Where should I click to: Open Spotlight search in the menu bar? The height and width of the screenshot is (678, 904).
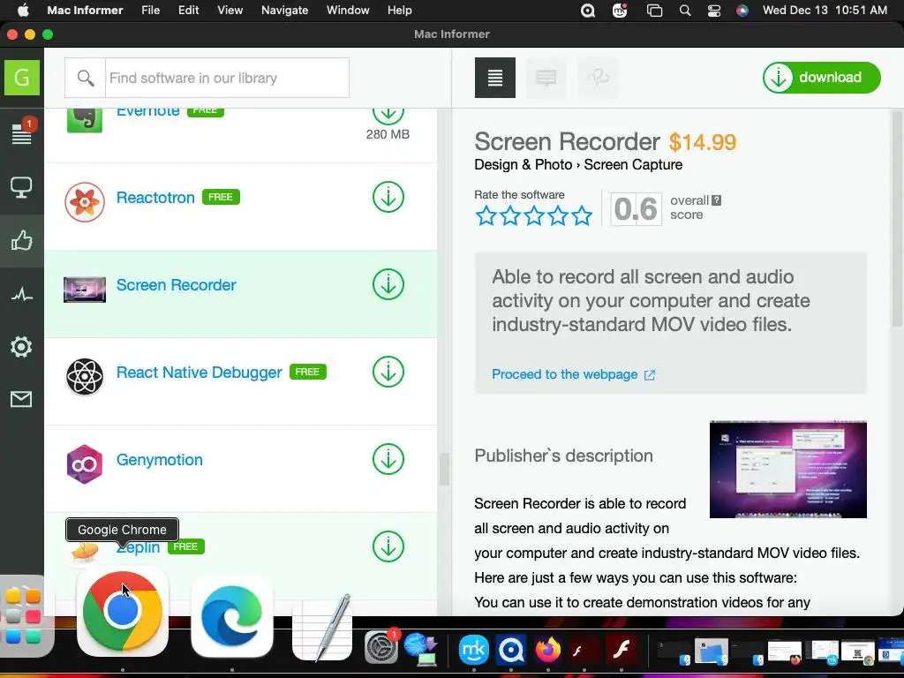pyautogui.click(x=685, y=11)
